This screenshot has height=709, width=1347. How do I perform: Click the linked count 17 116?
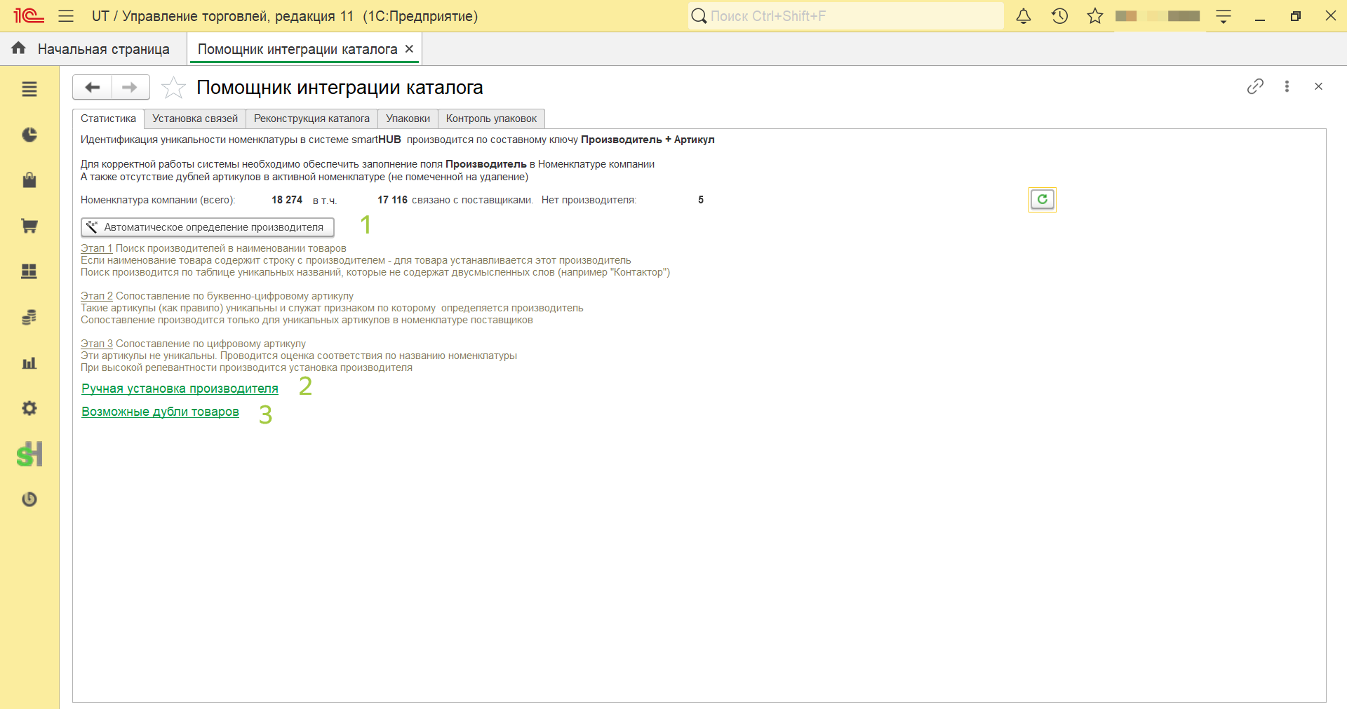(392, 200)
